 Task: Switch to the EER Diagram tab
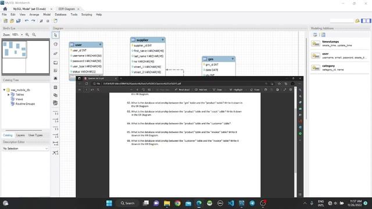click(67, 9)
